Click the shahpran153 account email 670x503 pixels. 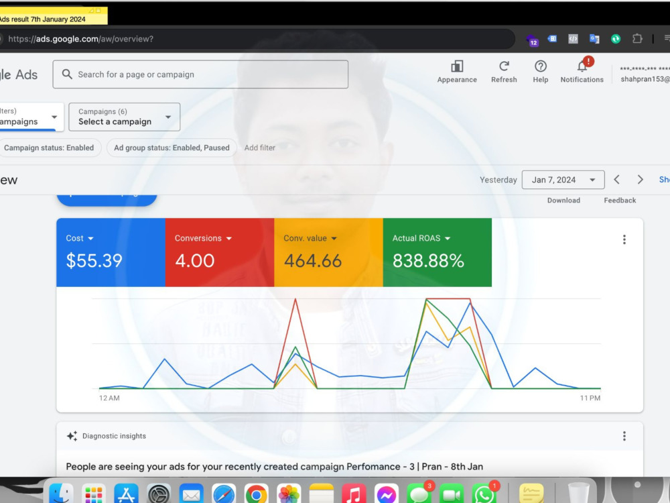(645, 79)
